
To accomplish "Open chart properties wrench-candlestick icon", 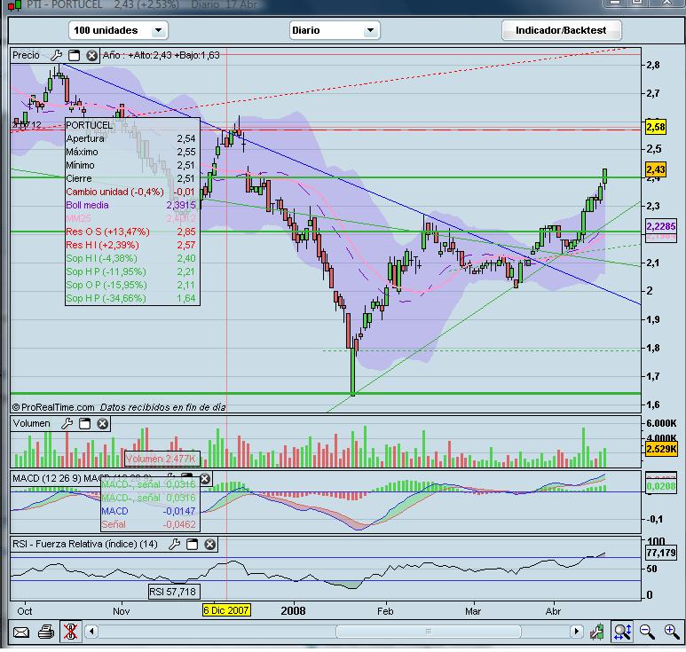I will tap(596, 632).
